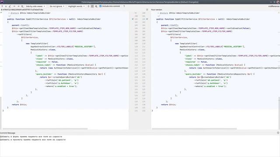This screenshot has width=280, height=157.
Task: Open the Do not ignore dropdown
Action: (57, 6)
